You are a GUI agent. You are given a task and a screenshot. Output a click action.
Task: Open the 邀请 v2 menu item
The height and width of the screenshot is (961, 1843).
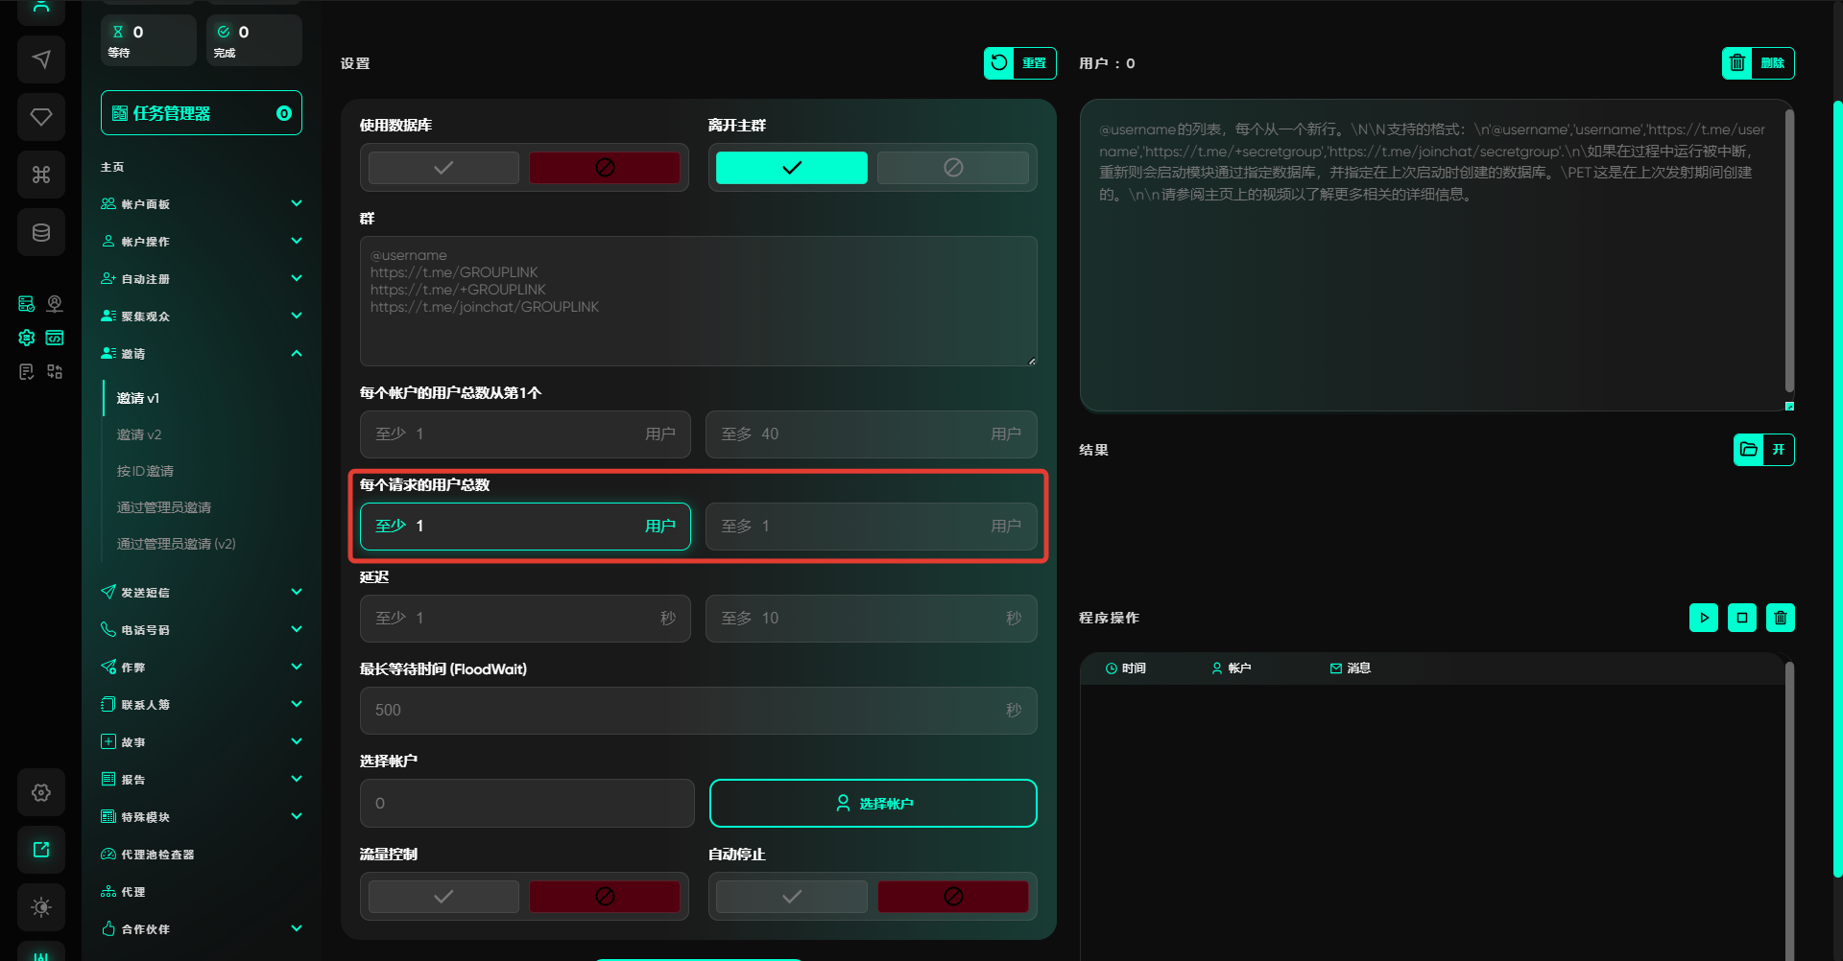[x=139, y=434]
